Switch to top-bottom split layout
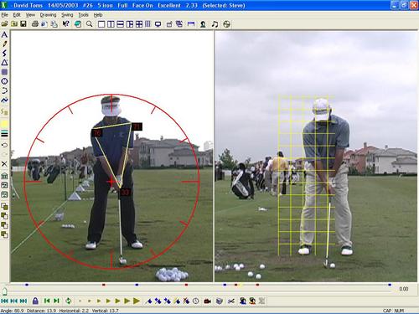The image size is (419, 314). tap(120, 24)
